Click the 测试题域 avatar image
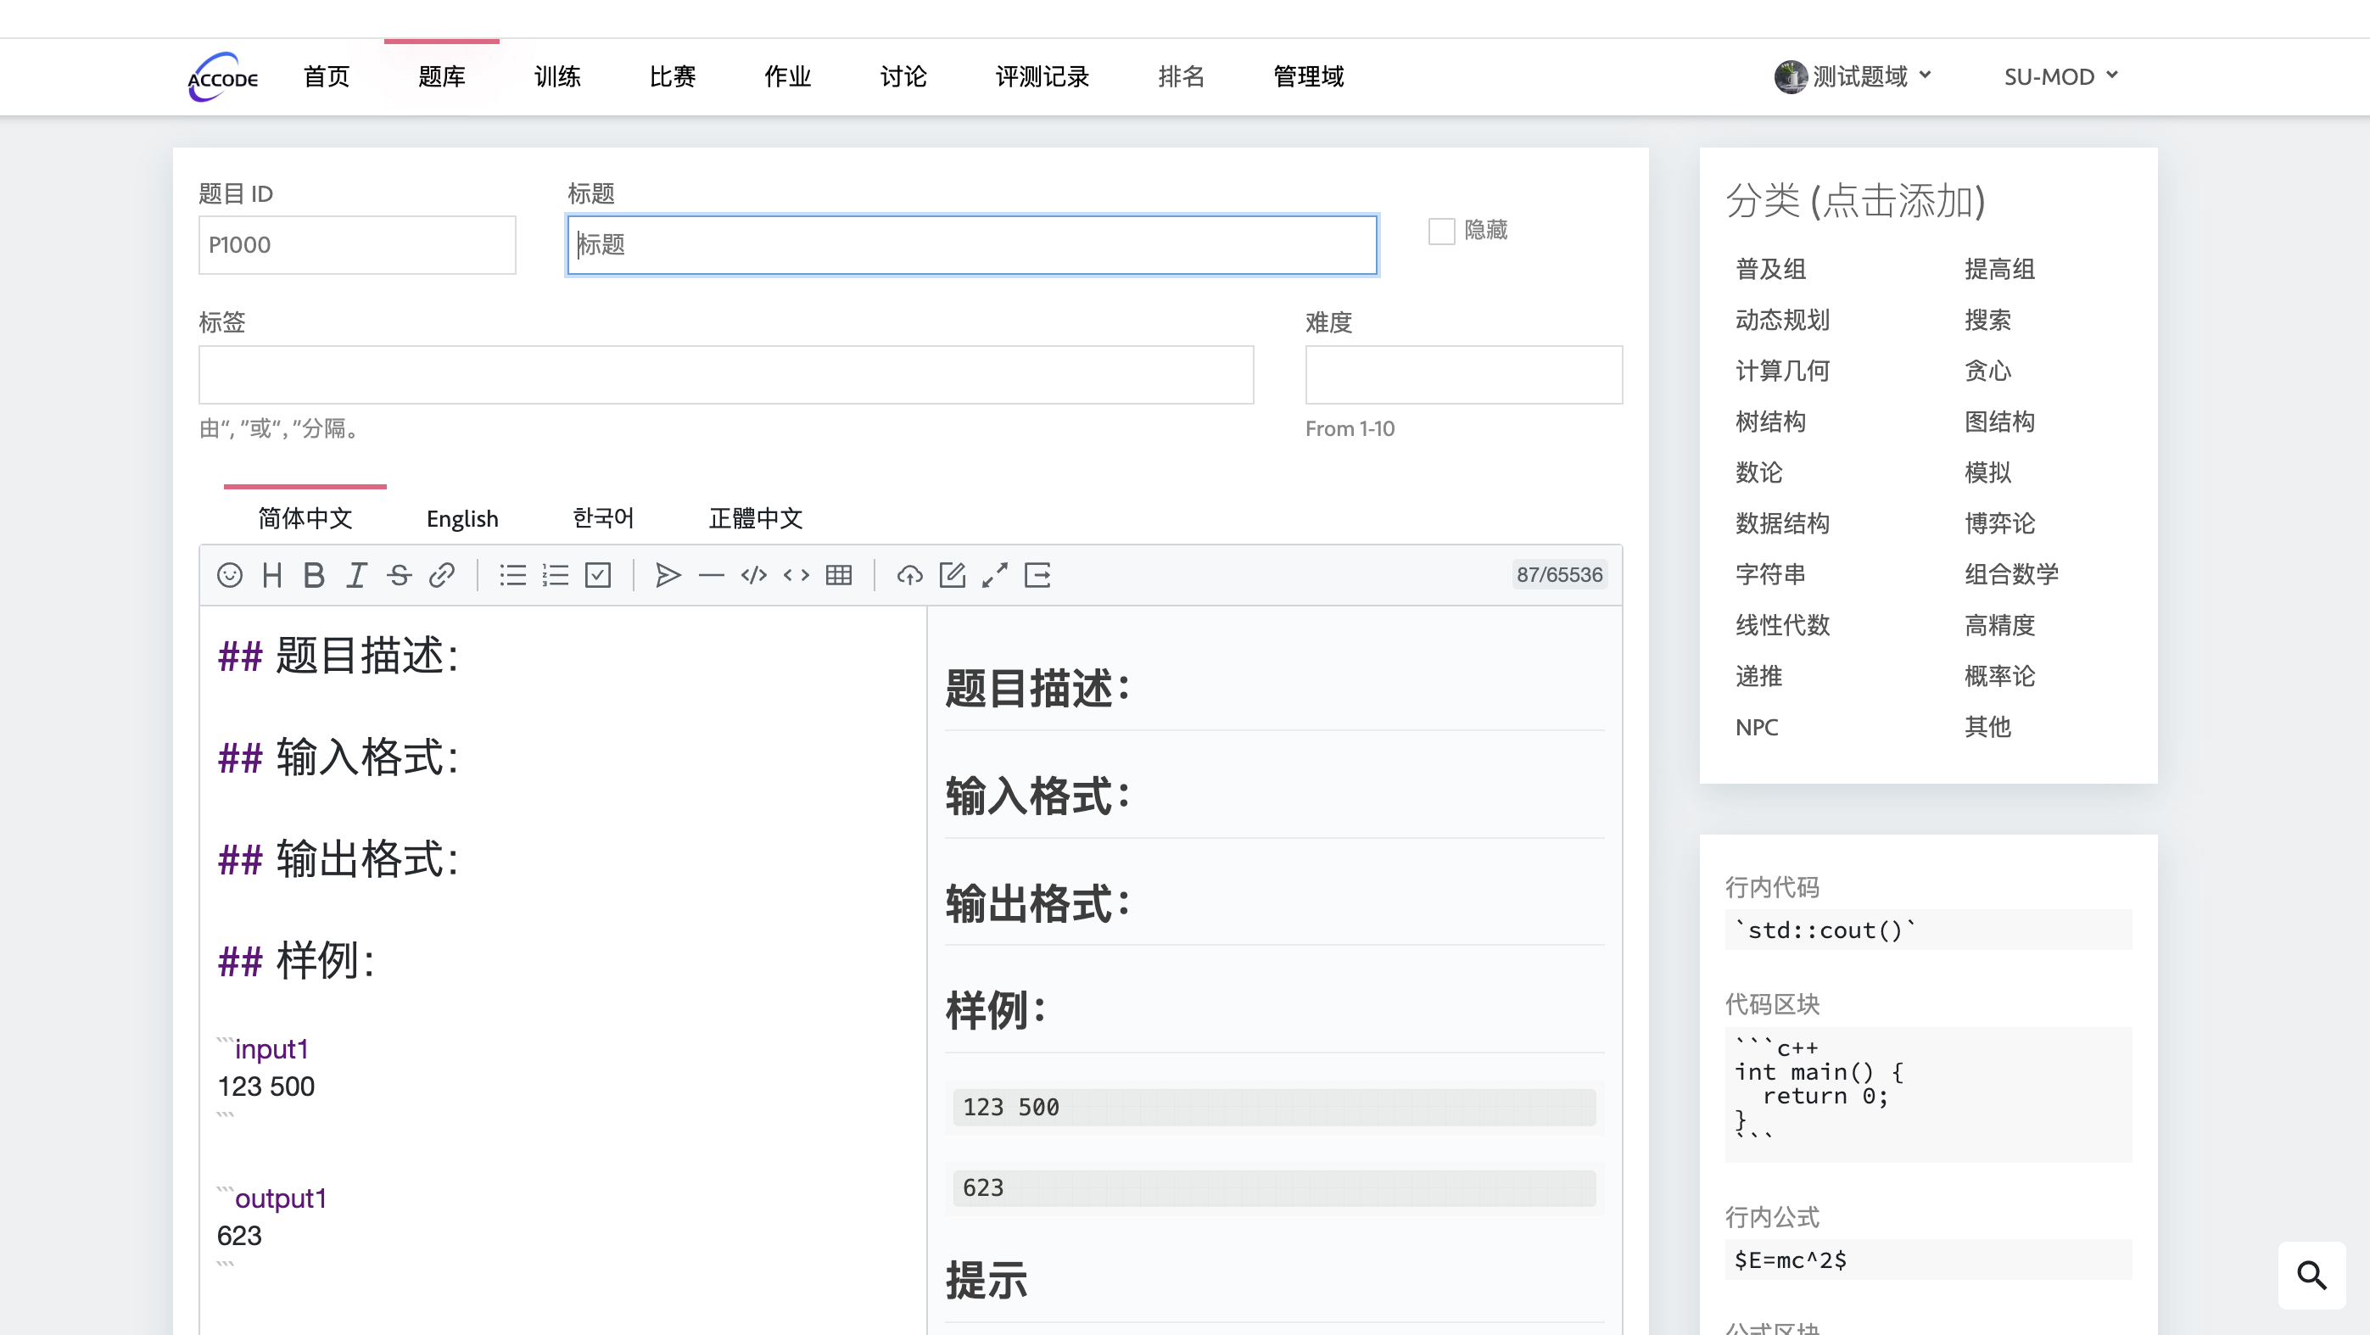This screenshot has width=2370, height=1335. click(x=1791, y=76)
